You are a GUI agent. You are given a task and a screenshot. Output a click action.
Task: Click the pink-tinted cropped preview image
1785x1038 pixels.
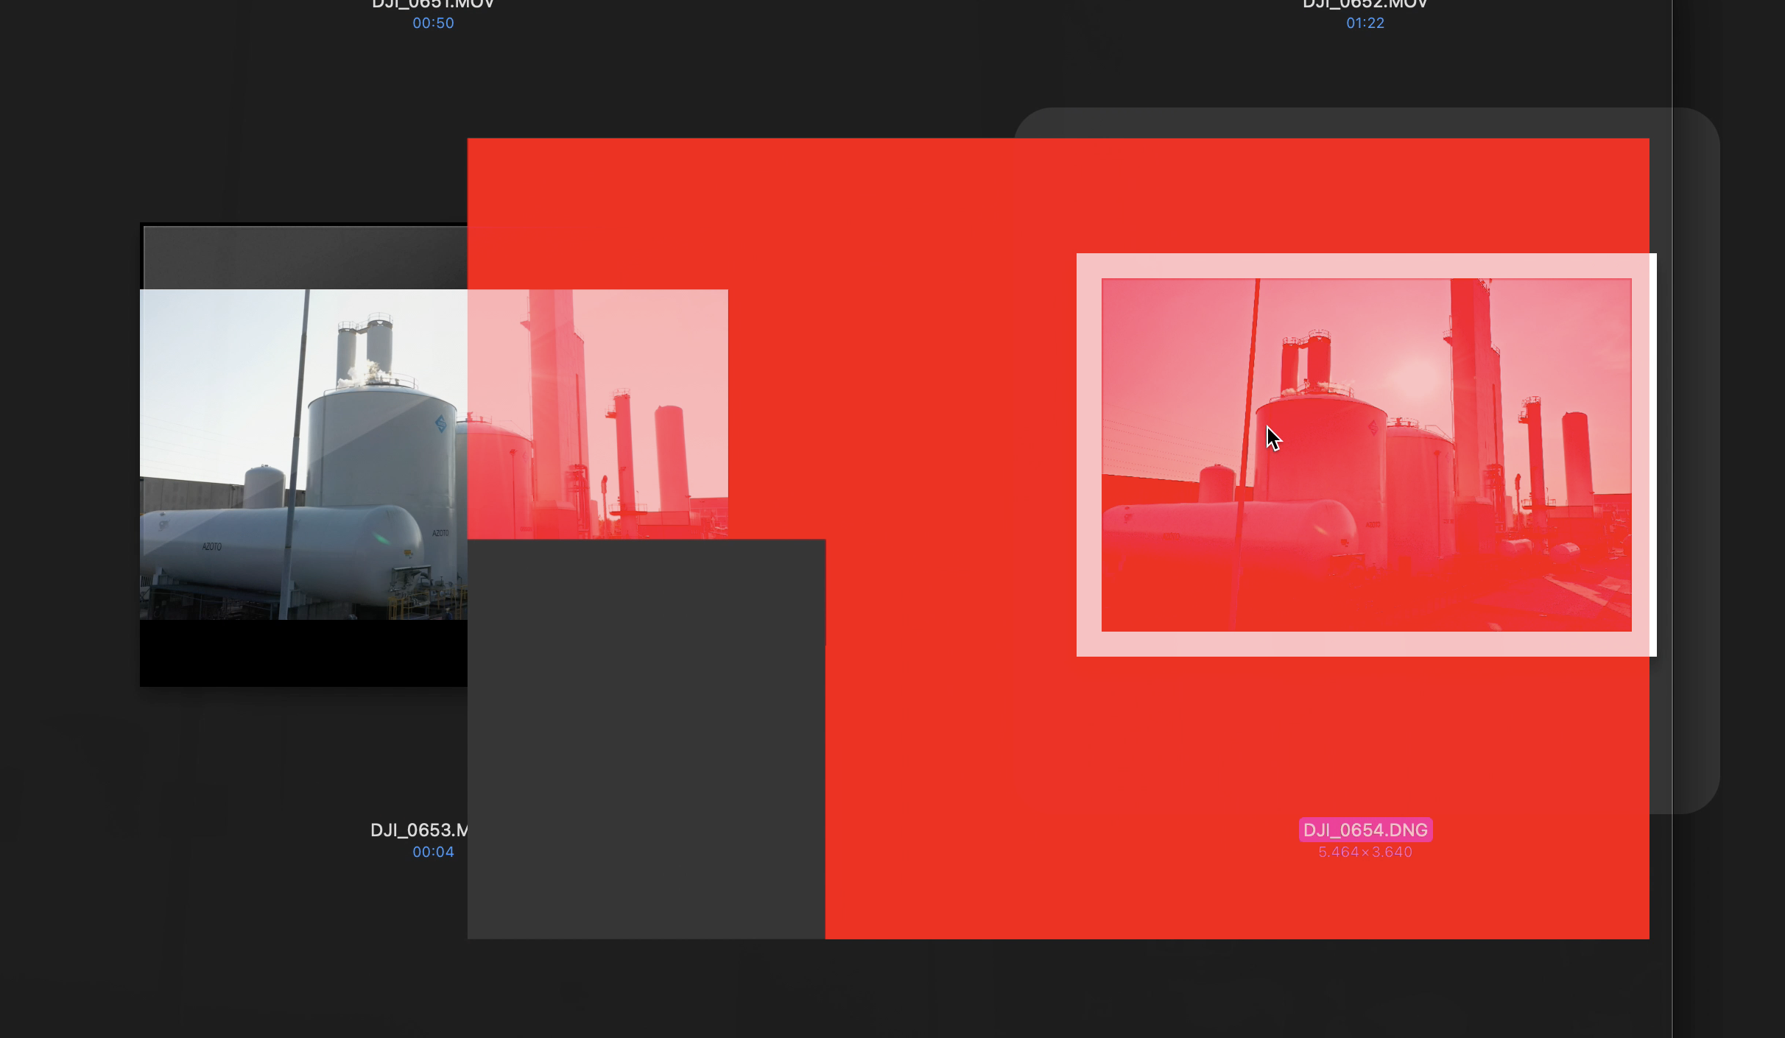(x=597, y=414)
